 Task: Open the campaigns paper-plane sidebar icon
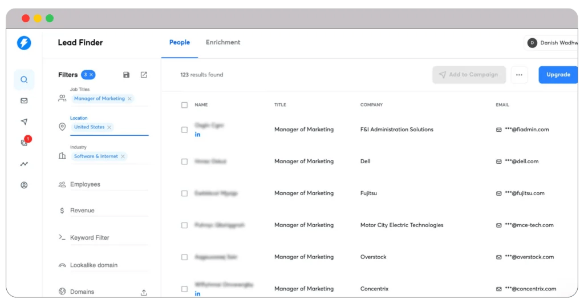point(24,122)
